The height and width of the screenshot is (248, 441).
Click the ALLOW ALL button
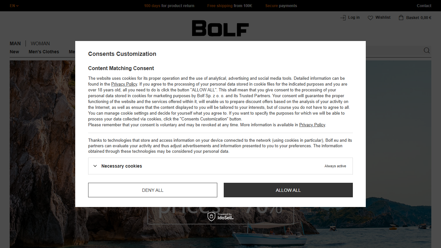pyautogui.click(x=288, y=190)
